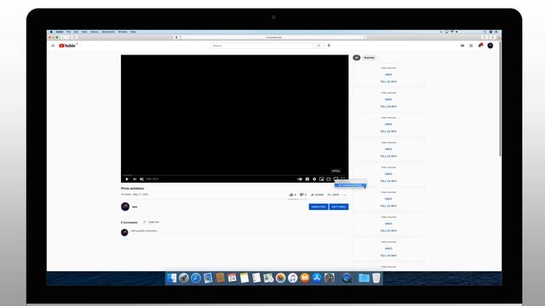The image size is (545, 306).
Task: Open the channel avatar under video
Action: coord(125,207)
